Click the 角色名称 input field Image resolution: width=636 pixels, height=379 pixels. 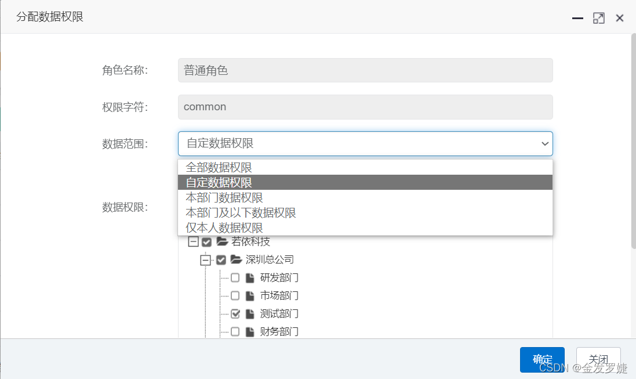pos(365,70)
